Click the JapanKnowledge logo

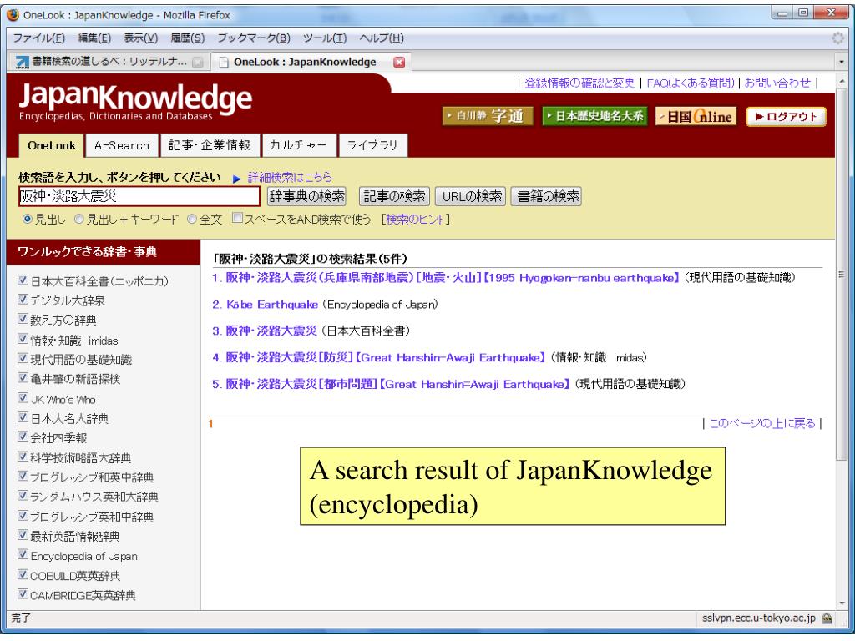tap(135, 101)
